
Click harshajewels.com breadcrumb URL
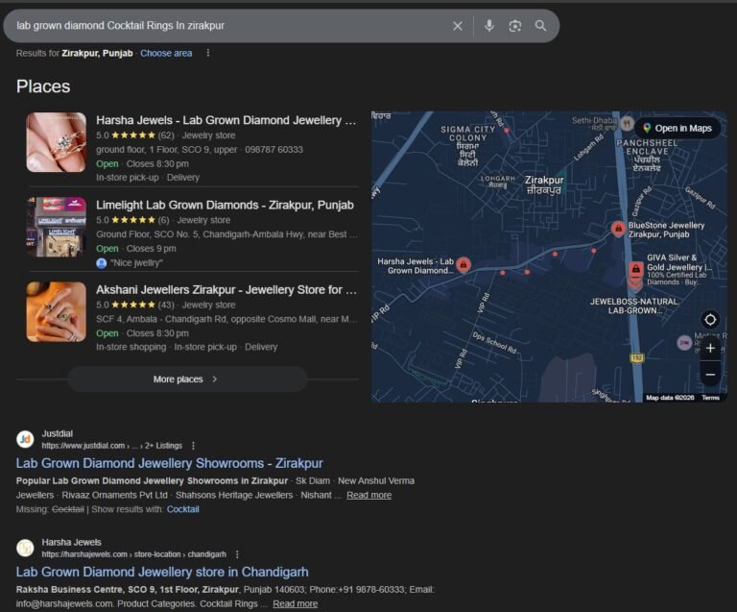134,554
